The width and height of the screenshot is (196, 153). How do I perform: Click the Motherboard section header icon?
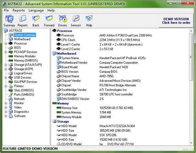(54, 53)
